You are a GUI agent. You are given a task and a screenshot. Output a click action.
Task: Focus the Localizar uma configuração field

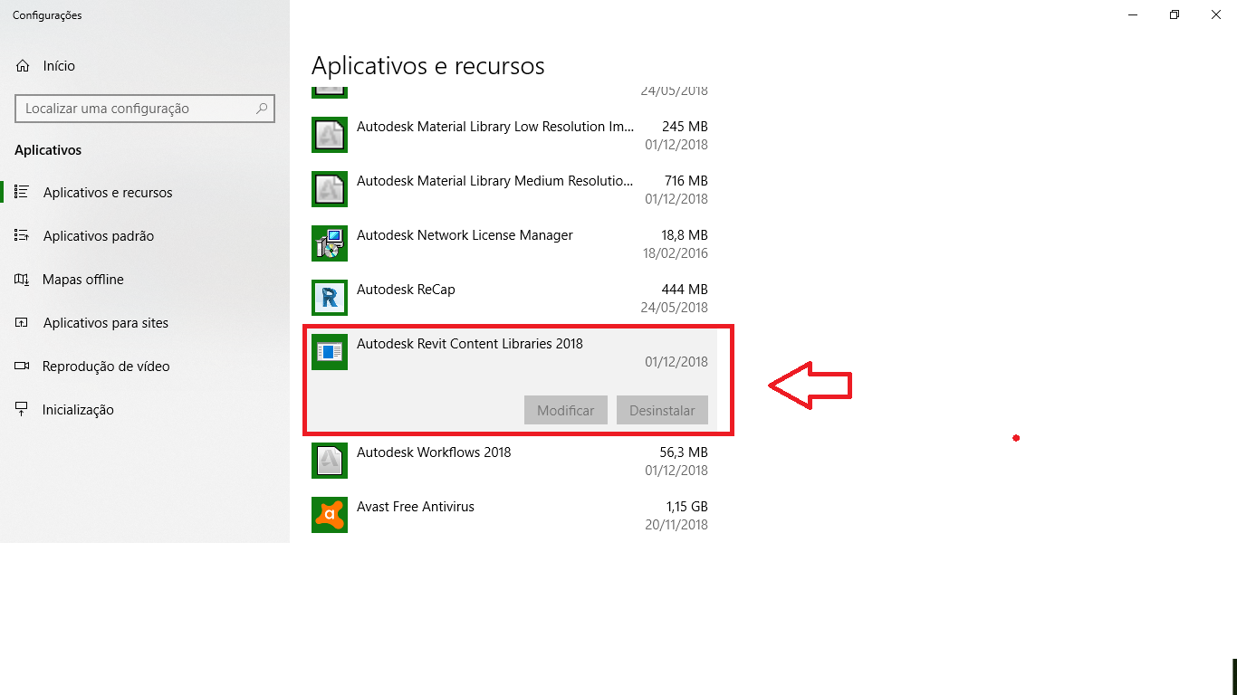click(145, 109)
